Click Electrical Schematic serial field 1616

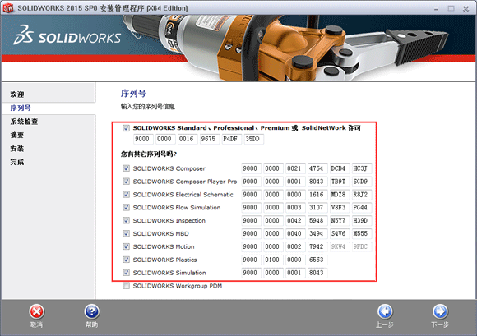[x=317, y=195]
